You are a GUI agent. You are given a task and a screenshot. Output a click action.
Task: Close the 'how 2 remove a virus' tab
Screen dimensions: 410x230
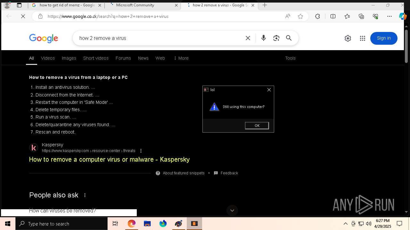coord(253,5)
